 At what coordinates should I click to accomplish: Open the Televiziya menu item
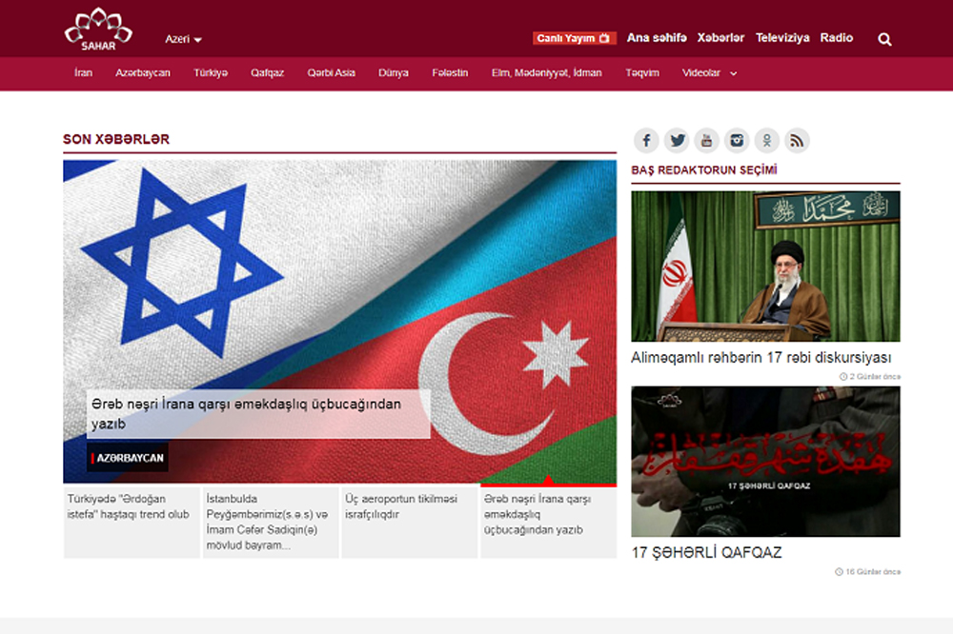[x=782, y=38]
